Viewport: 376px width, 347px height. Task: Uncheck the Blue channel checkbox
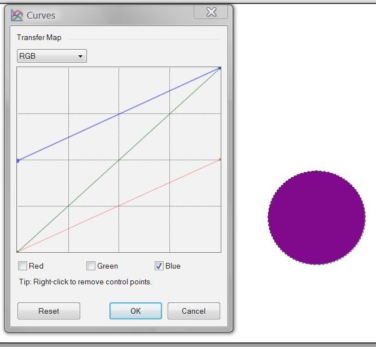pyautogui.click(x=159, y=266)
